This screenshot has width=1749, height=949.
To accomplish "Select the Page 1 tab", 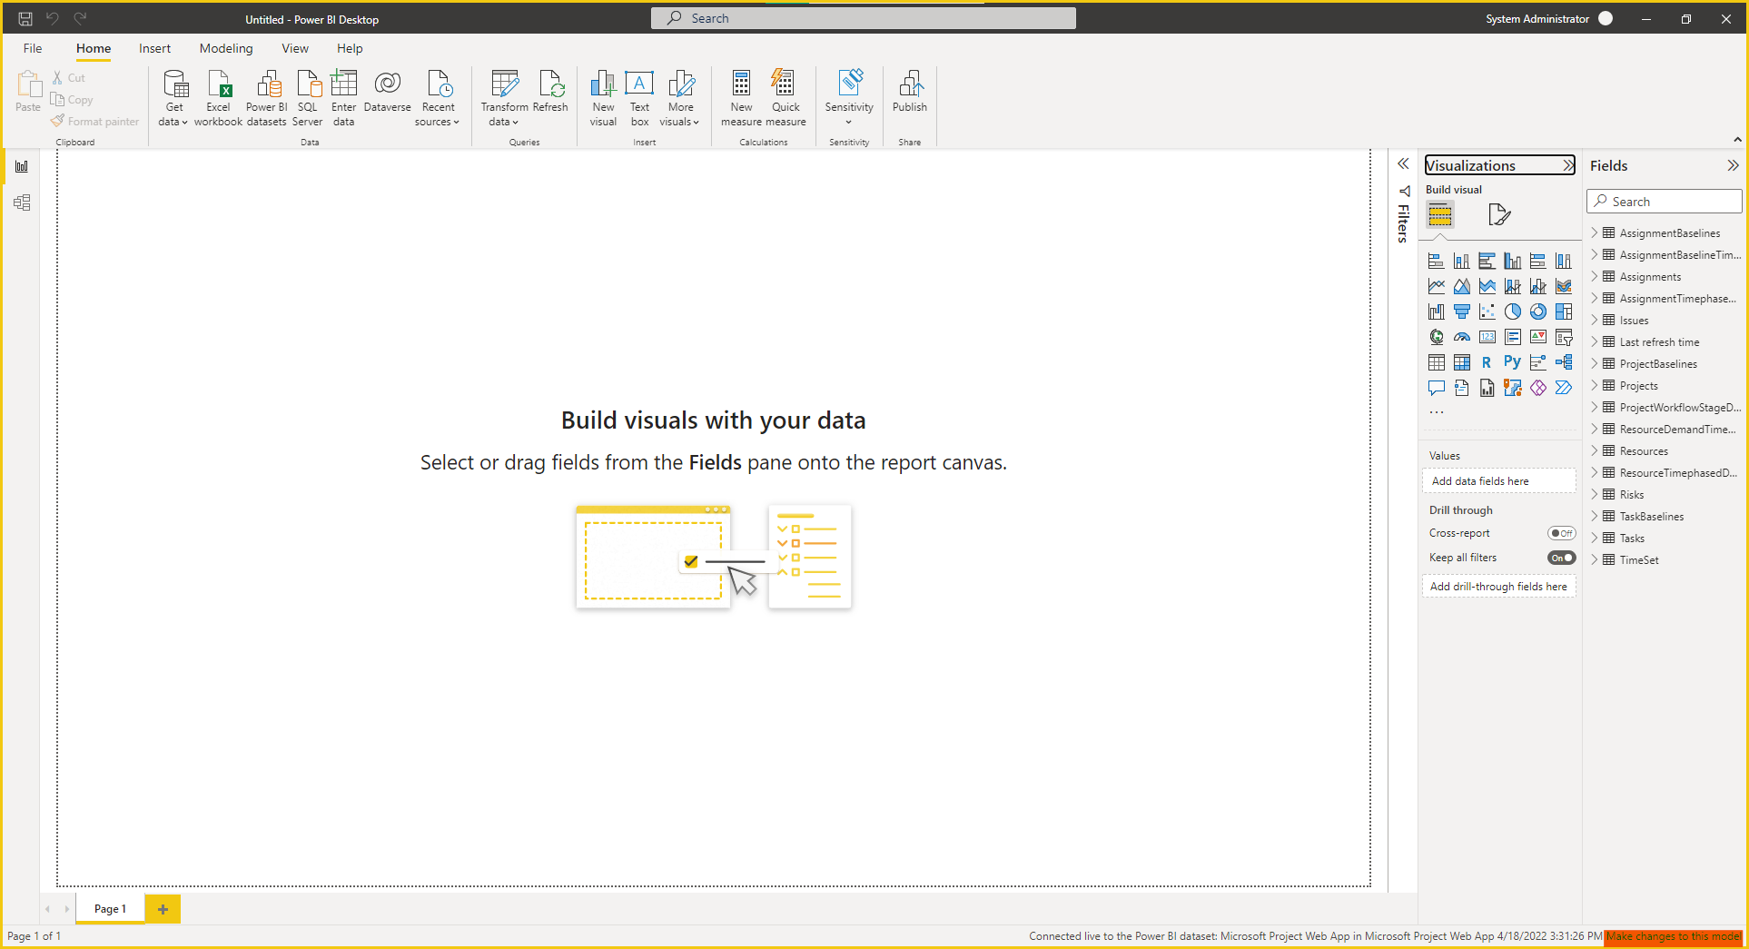I will 110,909.
